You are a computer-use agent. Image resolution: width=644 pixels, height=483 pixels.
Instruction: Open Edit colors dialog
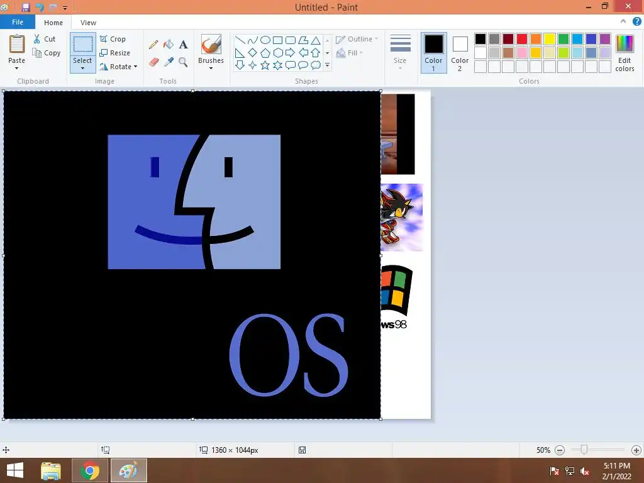click(x=625, y=53)
